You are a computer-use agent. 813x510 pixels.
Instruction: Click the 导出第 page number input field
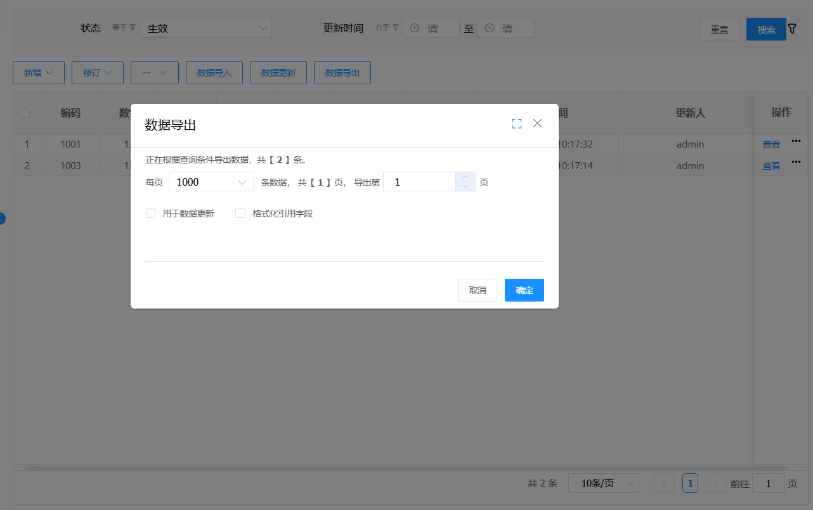coord(420,182)
